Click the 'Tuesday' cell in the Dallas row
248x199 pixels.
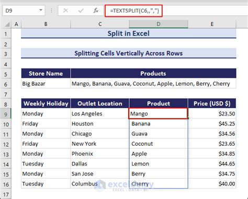[x=46, y=163]
